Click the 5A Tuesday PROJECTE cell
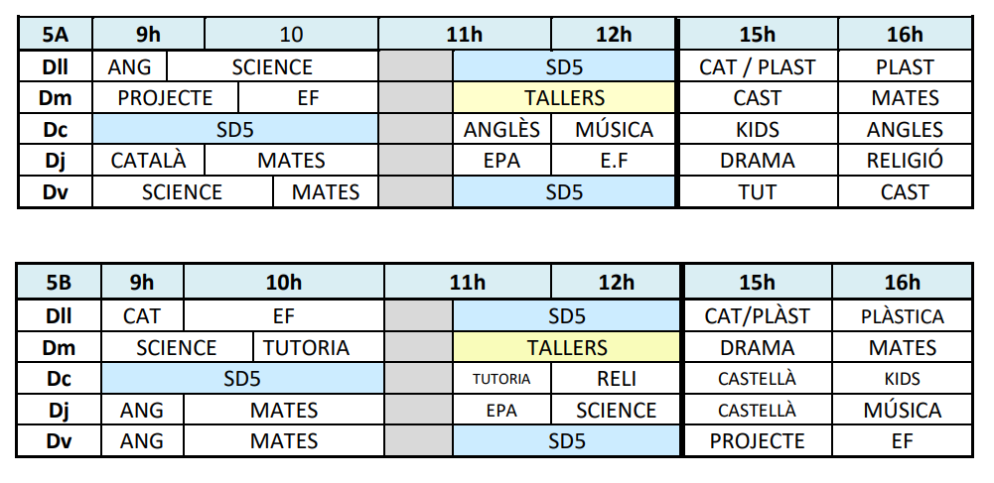The width and height of the screenshot is (994, 483). click(165, 98)
